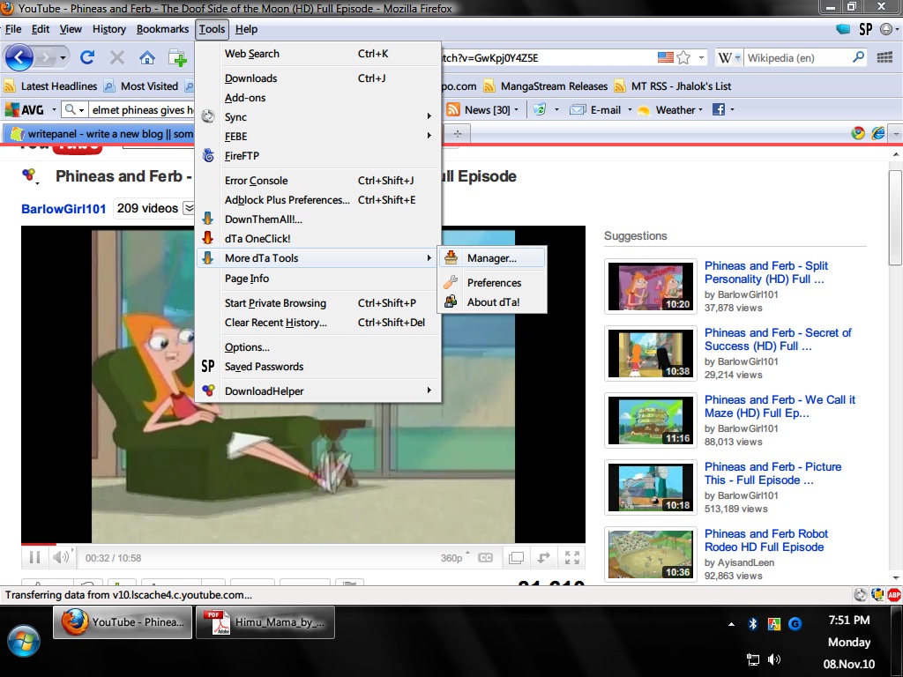
Task: Open Split Personality suggestion title link
Action: click(x=766, y=272)
